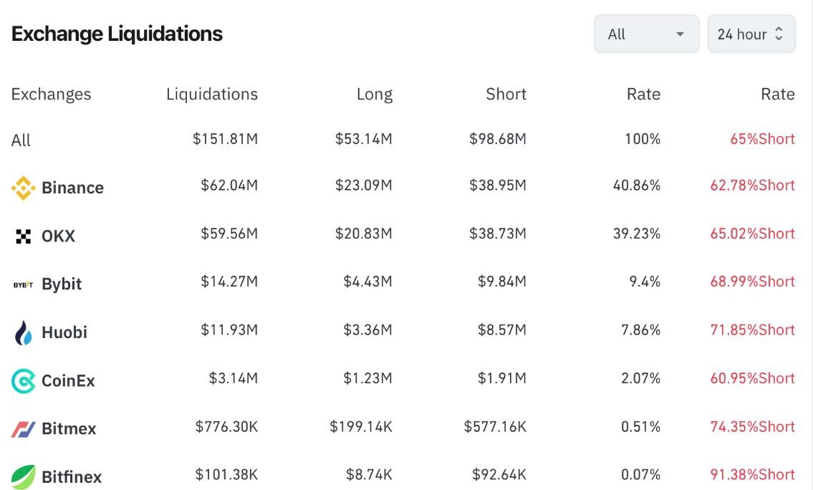
Task: Click the 'Exchange Liquidations' title
Action: click(x=117, y=34)
